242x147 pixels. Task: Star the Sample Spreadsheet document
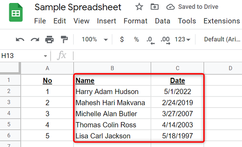(139, 7)
